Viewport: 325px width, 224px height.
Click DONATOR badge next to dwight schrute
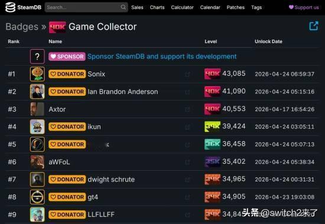pos(67,180)
